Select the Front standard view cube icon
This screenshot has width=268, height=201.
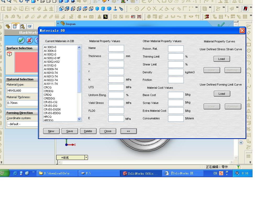(61, 9)
